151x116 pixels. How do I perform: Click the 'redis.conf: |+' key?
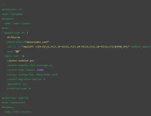pyautogui.click(x=14, y=56)
